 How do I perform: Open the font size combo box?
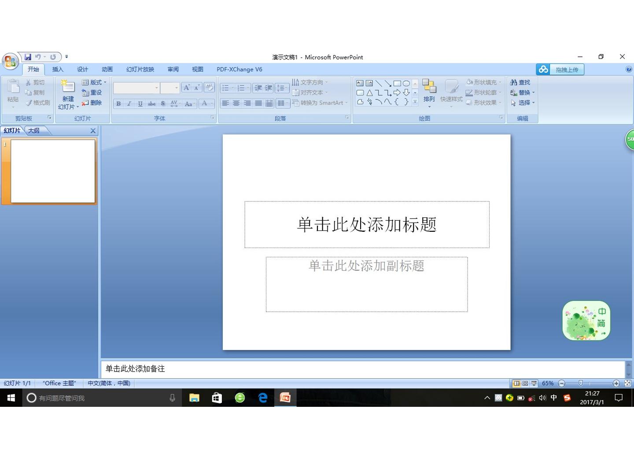(170, 88)
